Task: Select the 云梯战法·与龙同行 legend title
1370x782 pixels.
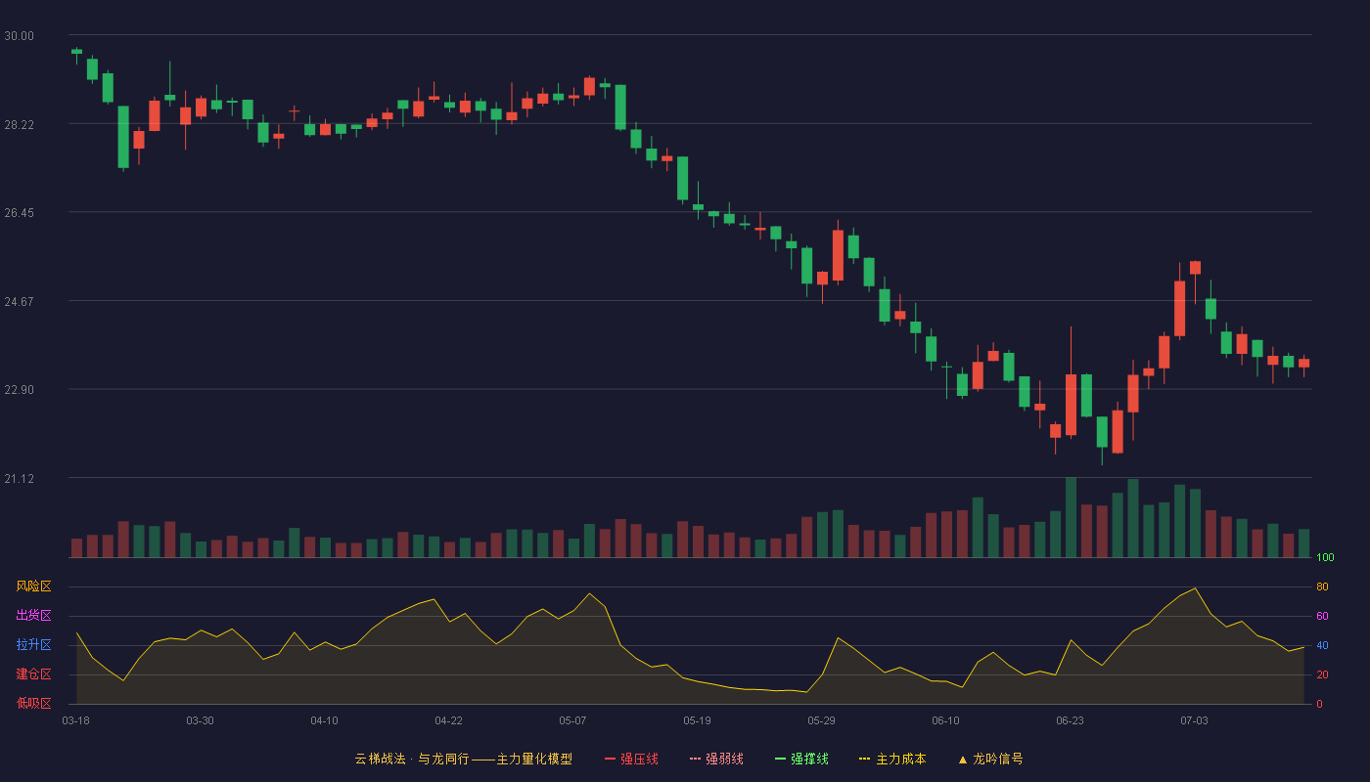Action: [x=411, y=759]
